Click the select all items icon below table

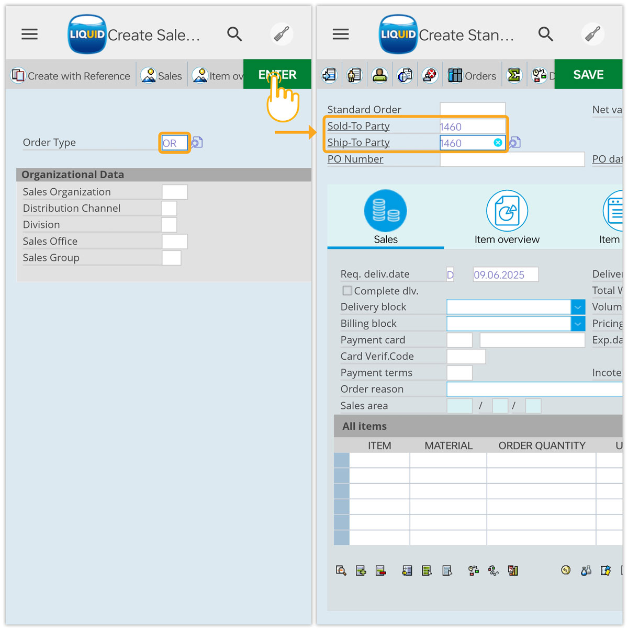tap(427, 570)
